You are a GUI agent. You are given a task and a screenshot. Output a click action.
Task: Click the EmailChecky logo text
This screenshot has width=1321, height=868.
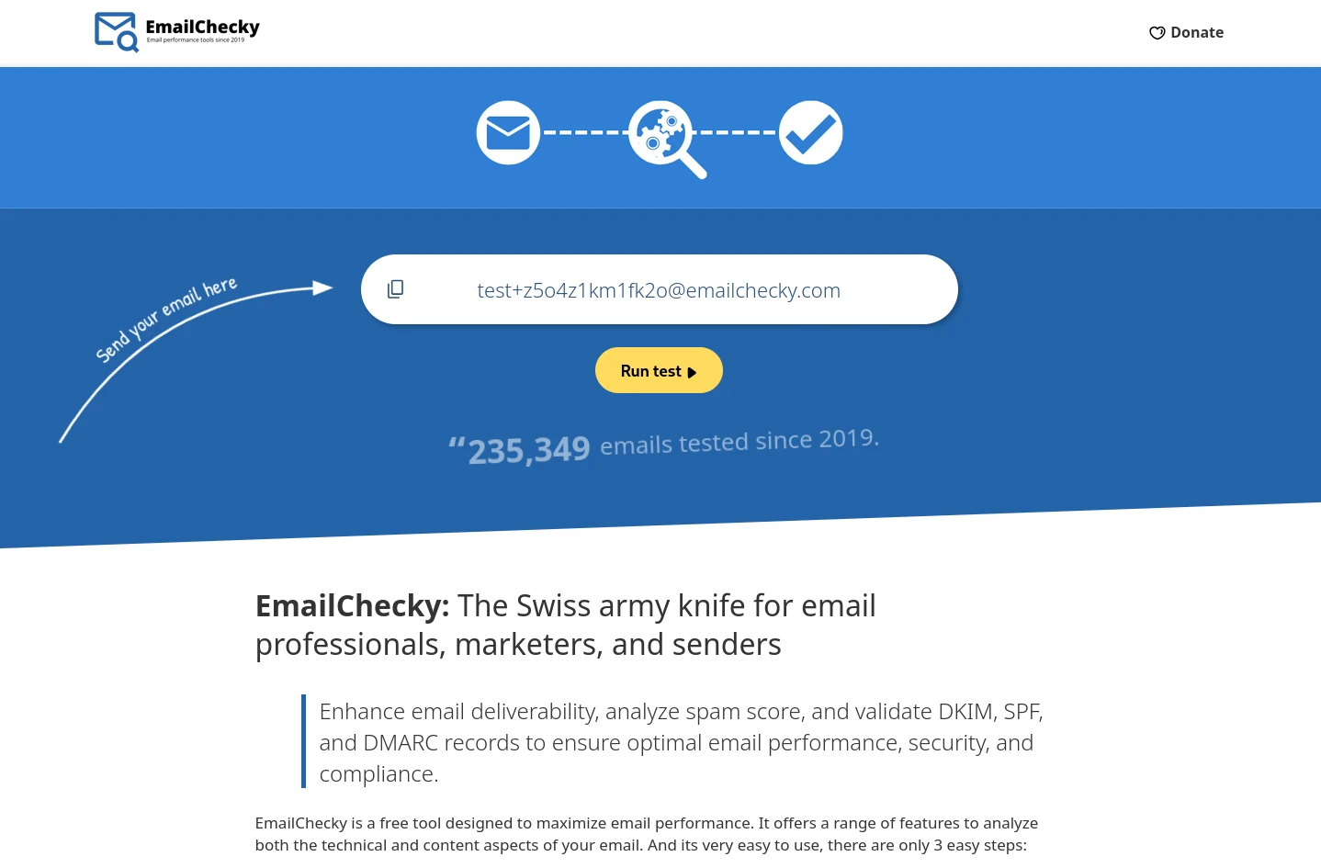click(x=203, y=26)
